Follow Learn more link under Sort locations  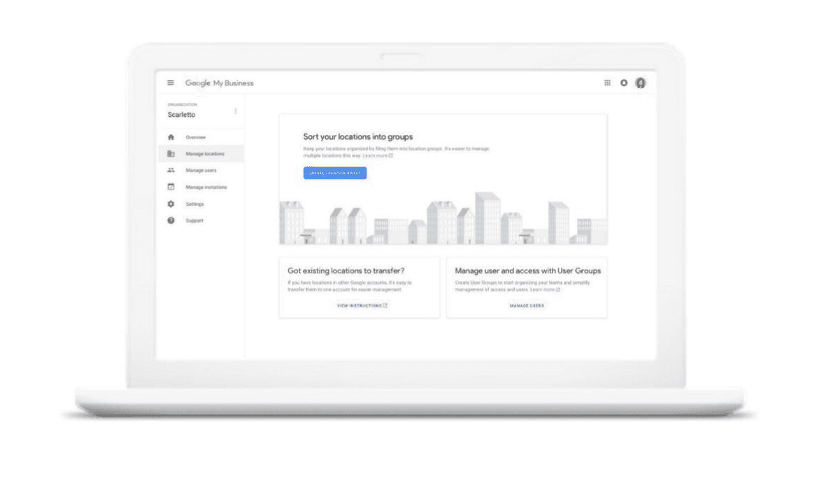pyautogui.click(x=378, y=156)
